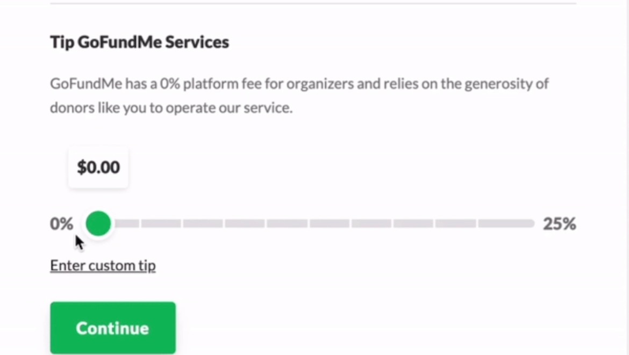The height and width of the screenshot is (355, 629).
Task: Click the Tip GoFundMe Services heading
Action: (139, 42)
